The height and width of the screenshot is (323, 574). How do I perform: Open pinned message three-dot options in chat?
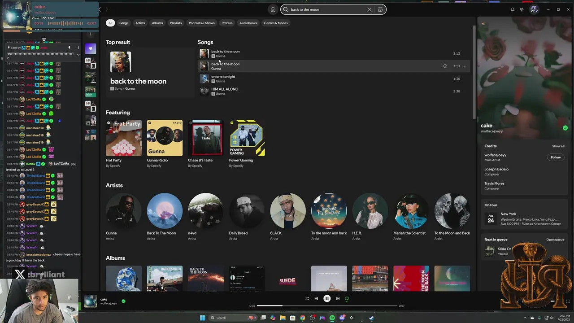tap(78, 48)
